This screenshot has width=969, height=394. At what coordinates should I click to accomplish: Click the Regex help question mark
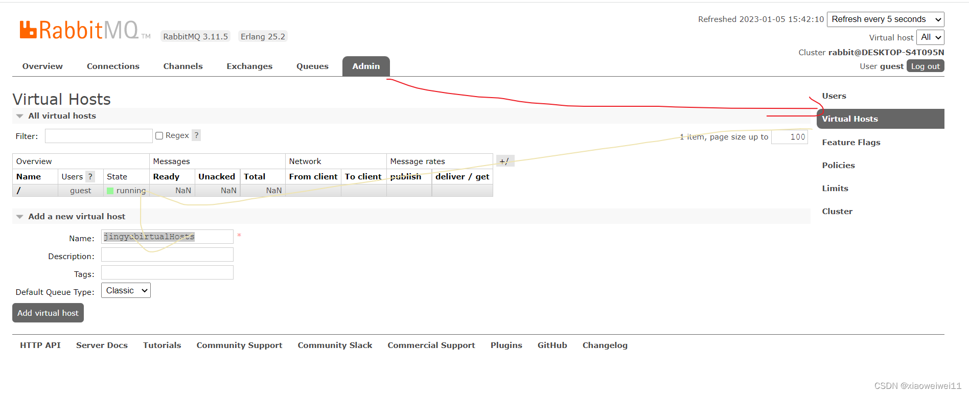coord(196,135)
